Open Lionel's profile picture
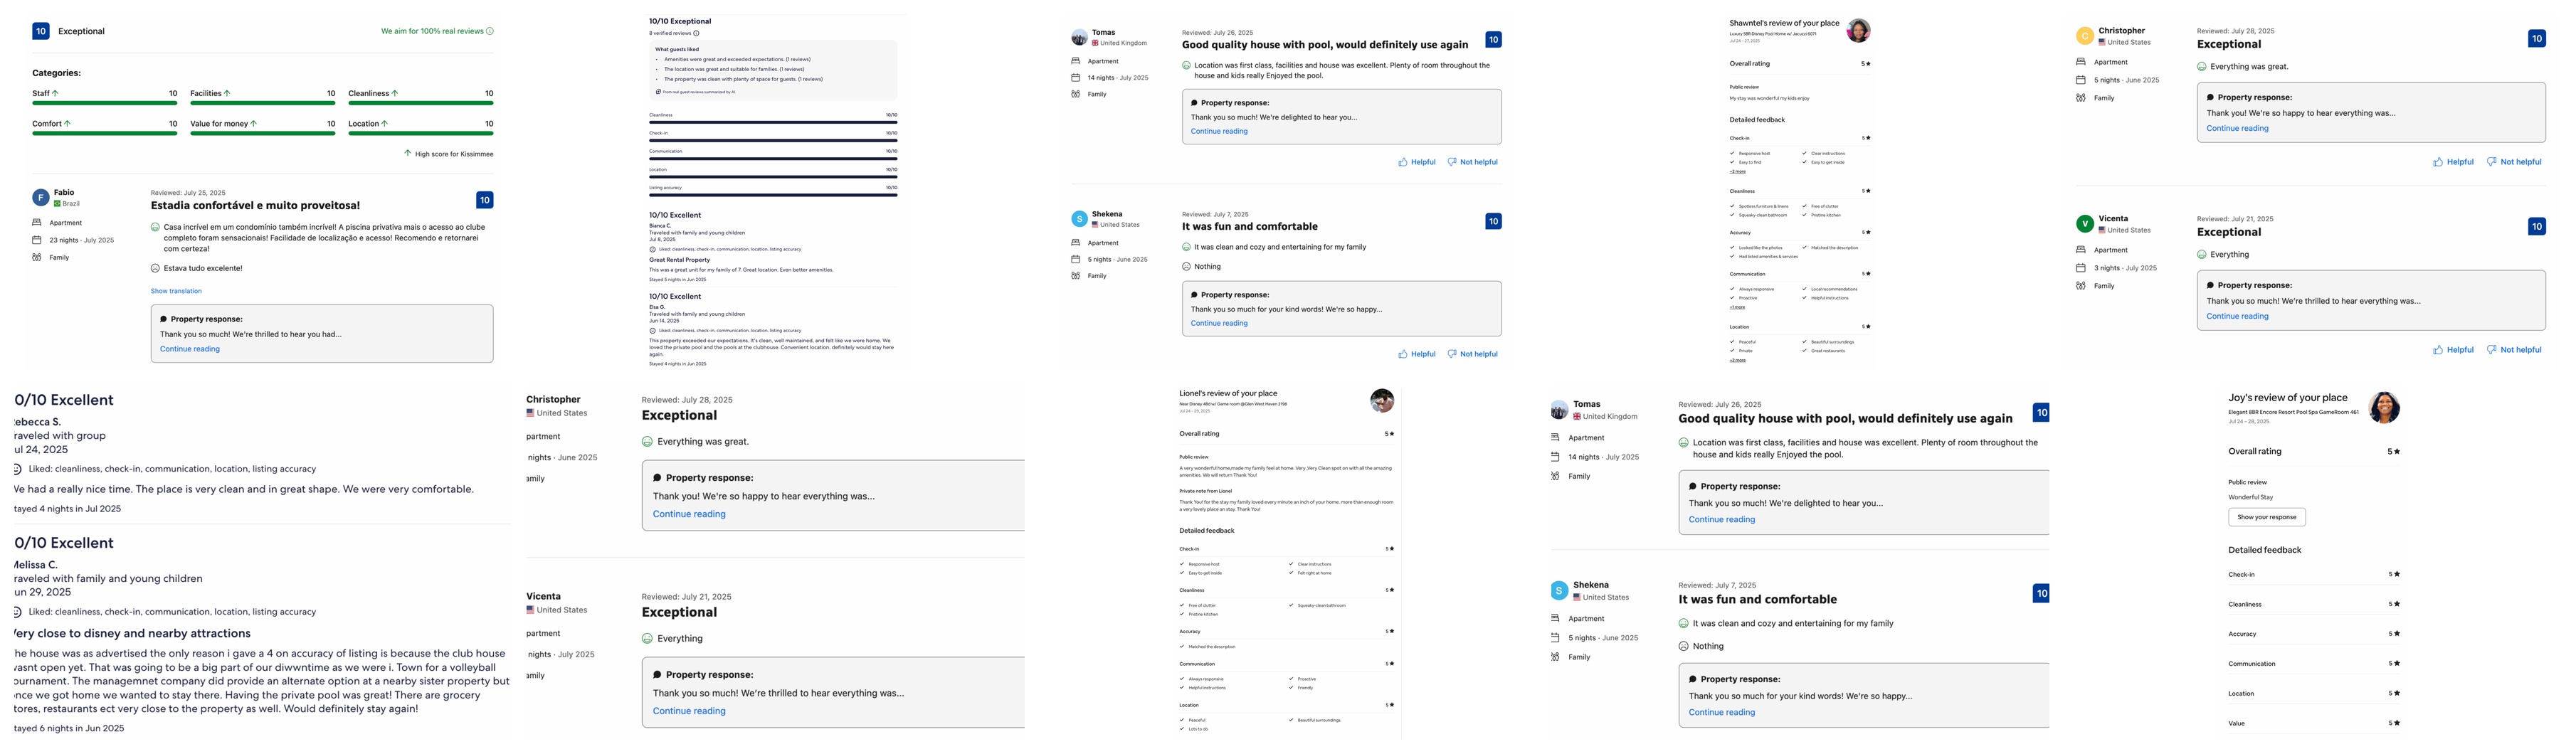This screenshot has height=754, width=2576. pos(1382,401)
